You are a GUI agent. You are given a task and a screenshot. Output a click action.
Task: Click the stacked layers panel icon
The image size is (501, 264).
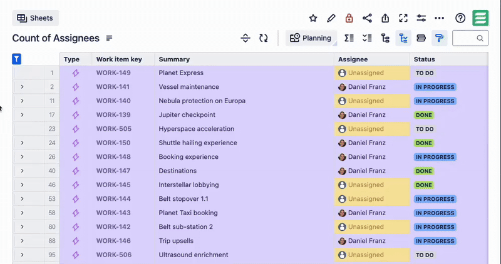pyautogui.click(x=421, y=38)
